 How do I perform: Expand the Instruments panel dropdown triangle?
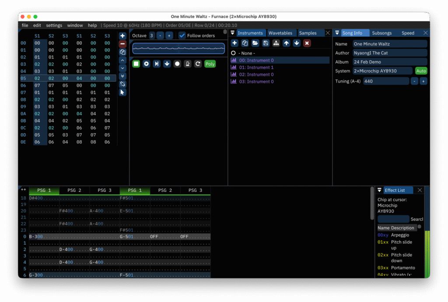click(x=233, y=33)
